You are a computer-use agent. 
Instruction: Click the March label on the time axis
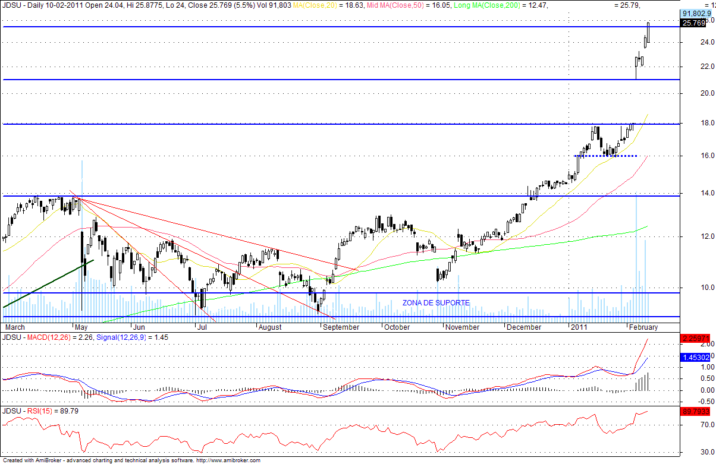click(15, 327)
